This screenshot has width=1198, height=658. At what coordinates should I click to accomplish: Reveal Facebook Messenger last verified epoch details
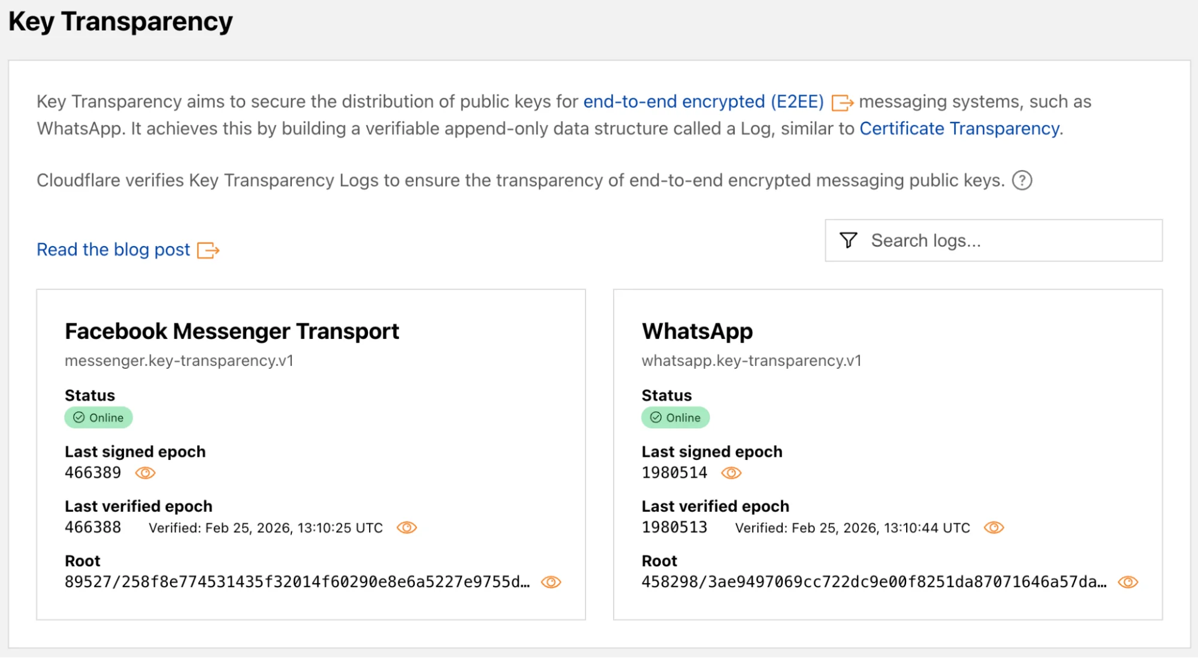point(406,527)
